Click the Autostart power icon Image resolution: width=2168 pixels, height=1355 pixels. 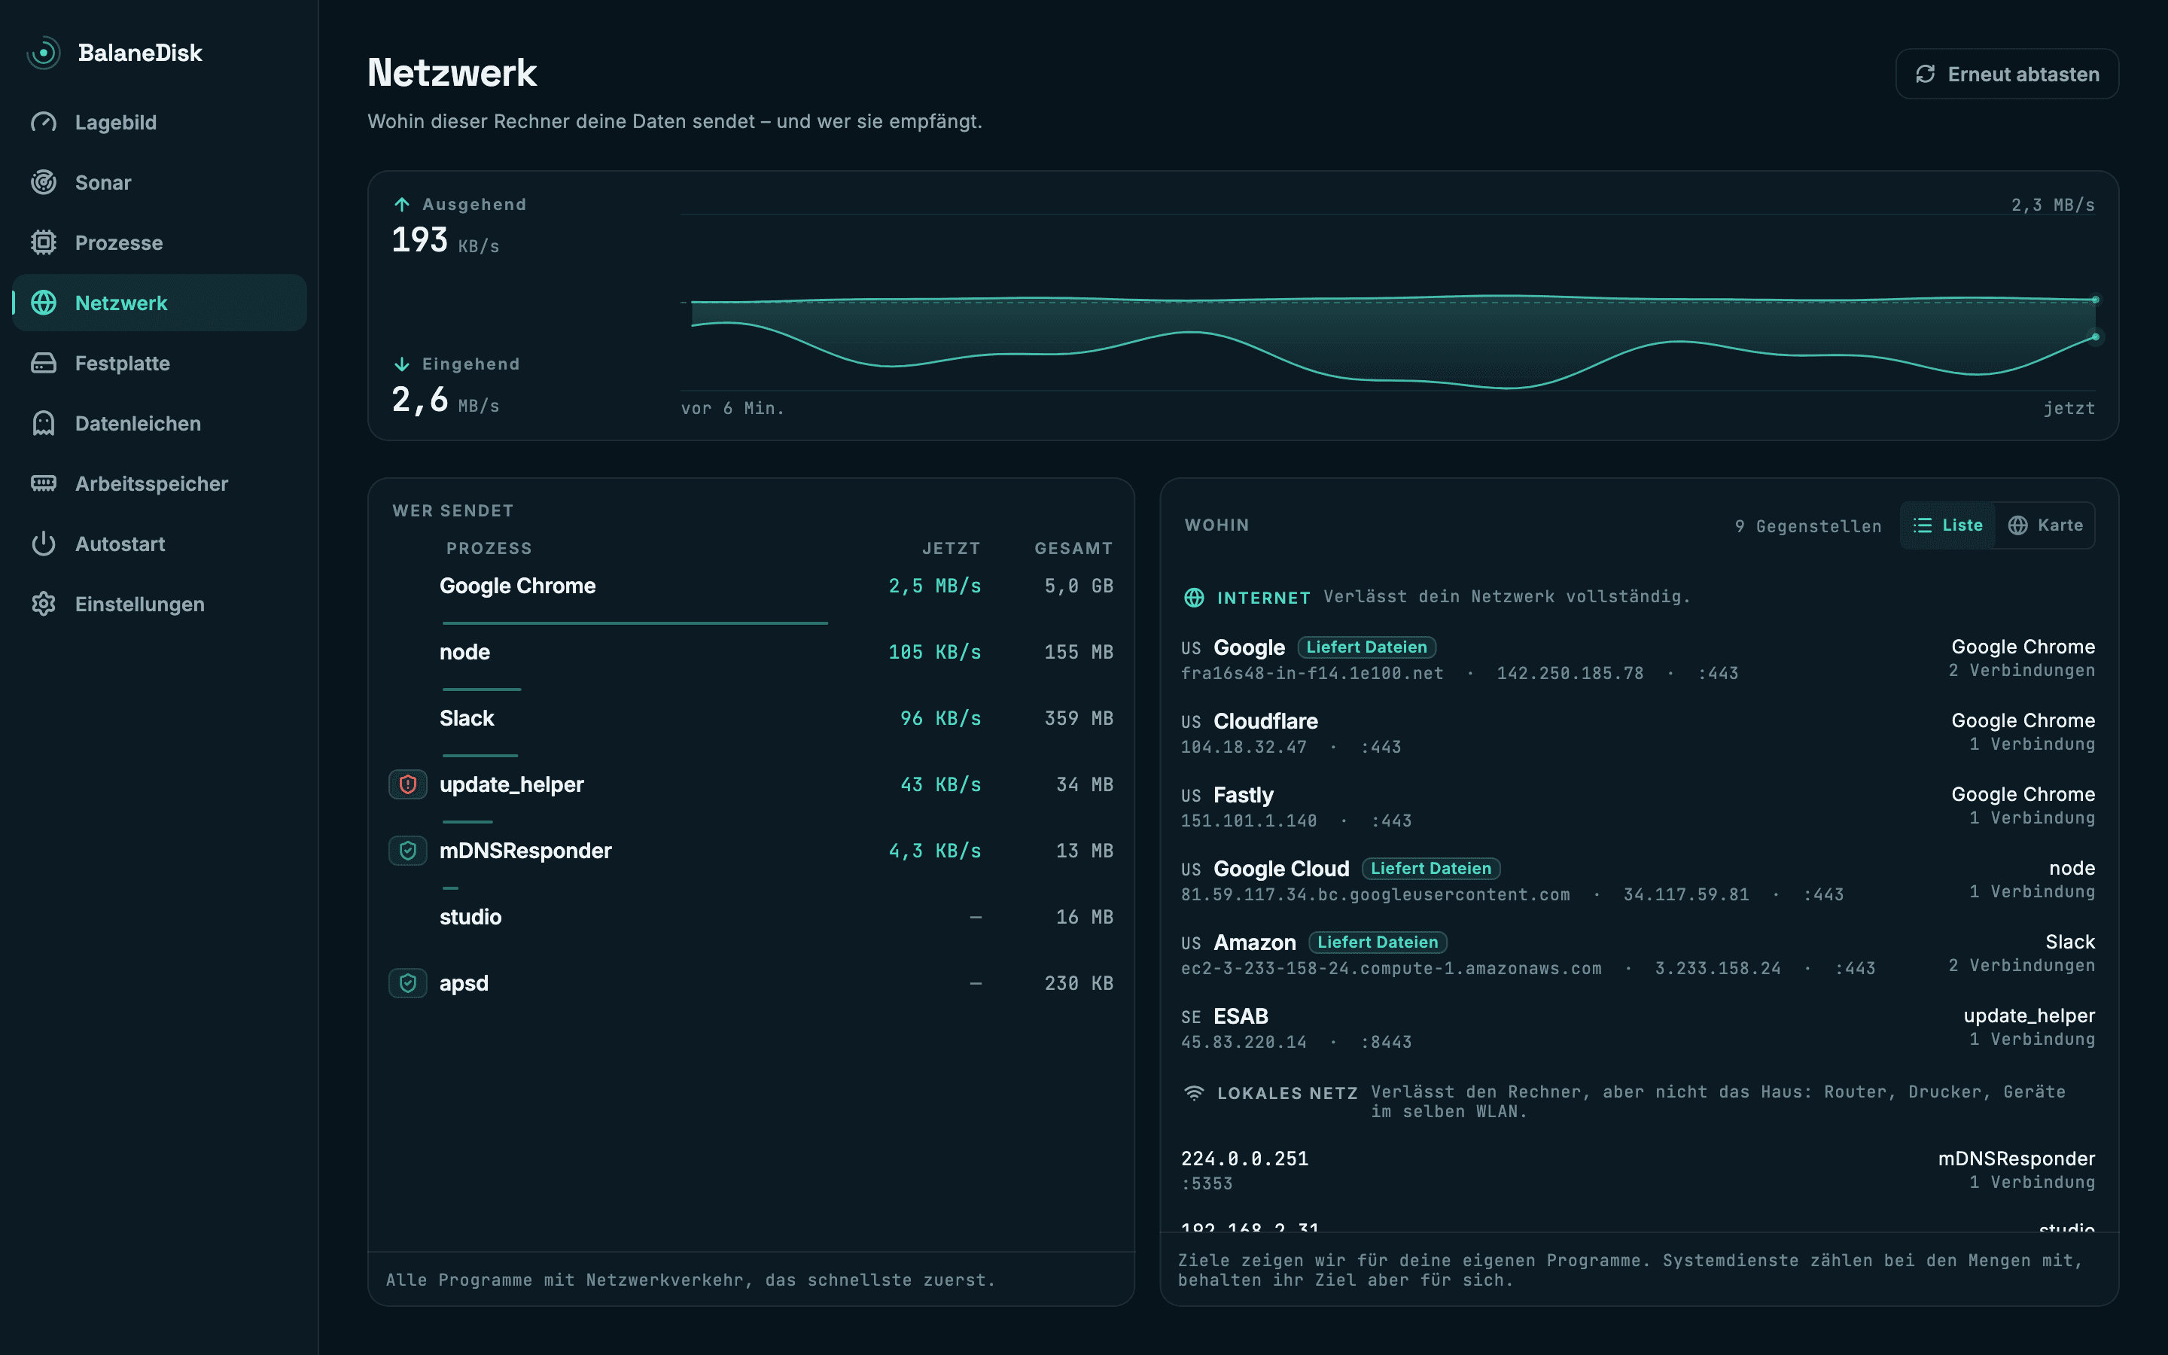tap(43, 543)
